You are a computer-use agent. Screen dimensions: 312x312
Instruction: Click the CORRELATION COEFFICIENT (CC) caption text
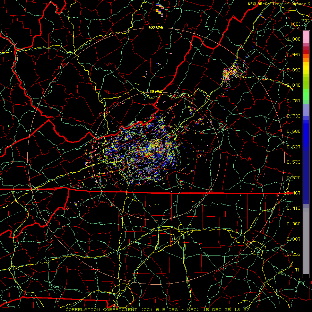pos(109,310)
